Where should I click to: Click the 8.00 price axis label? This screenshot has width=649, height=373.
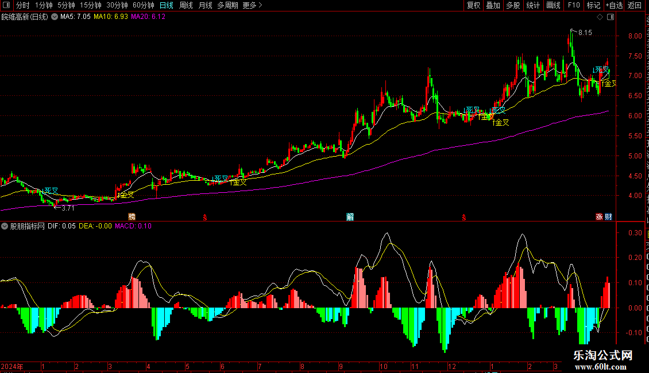[x=635, y=36]
